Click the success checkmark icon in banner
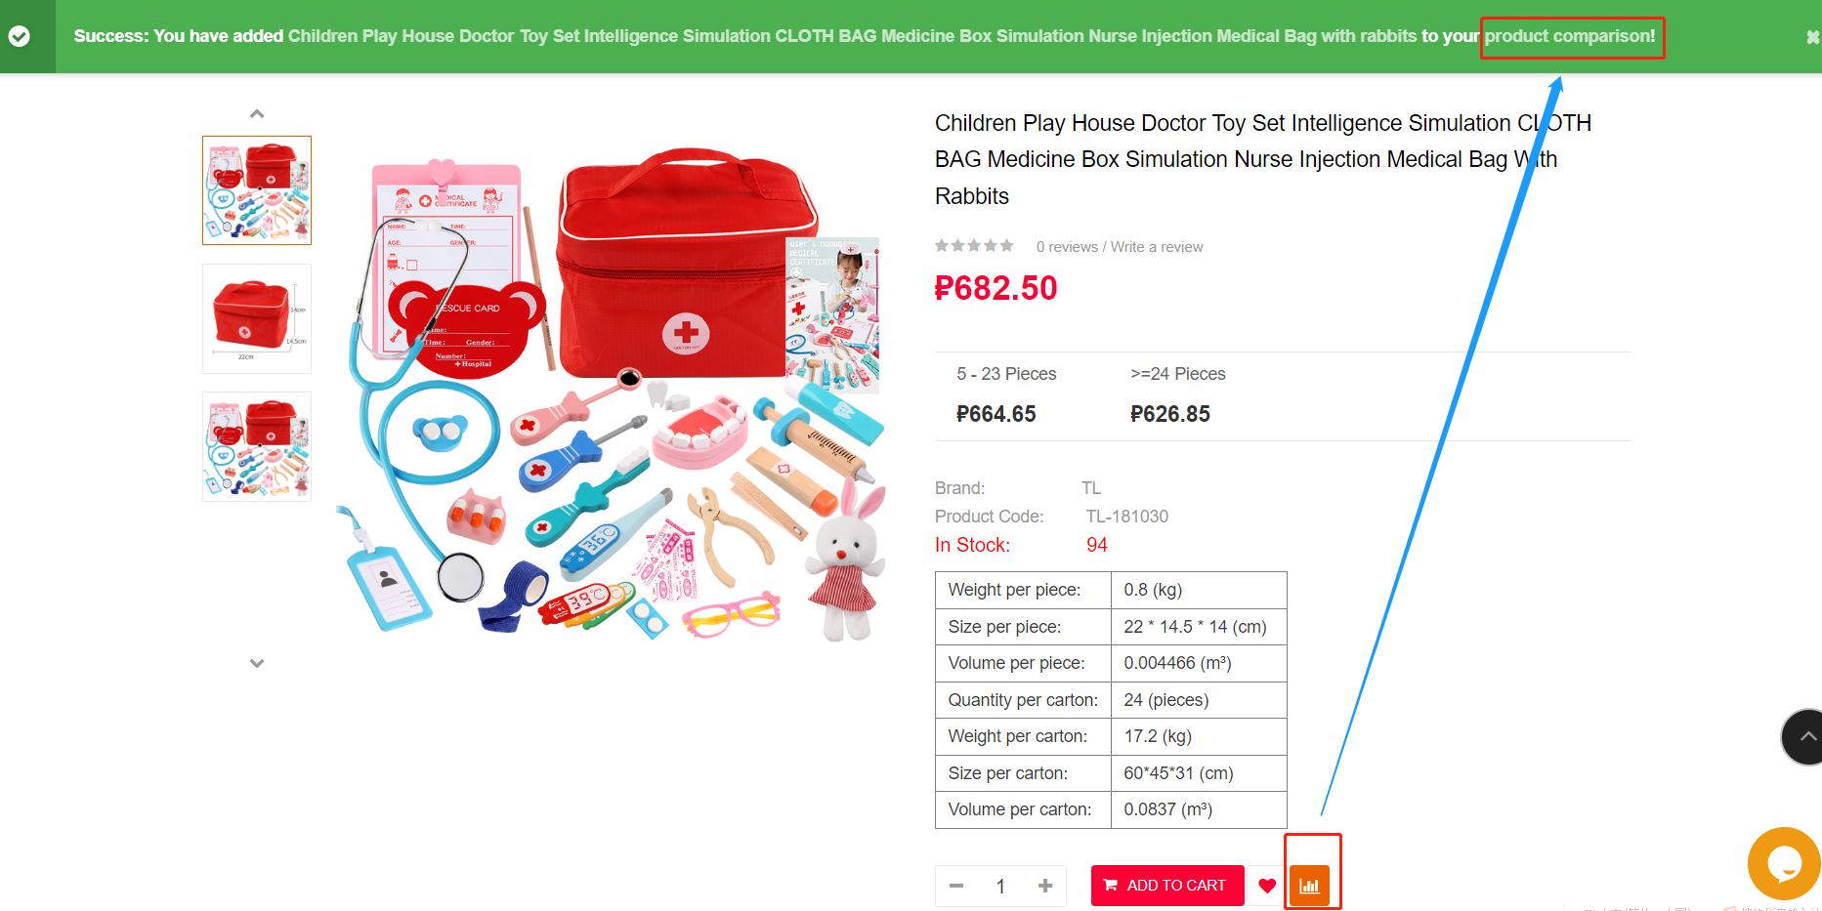 (19, 36)
